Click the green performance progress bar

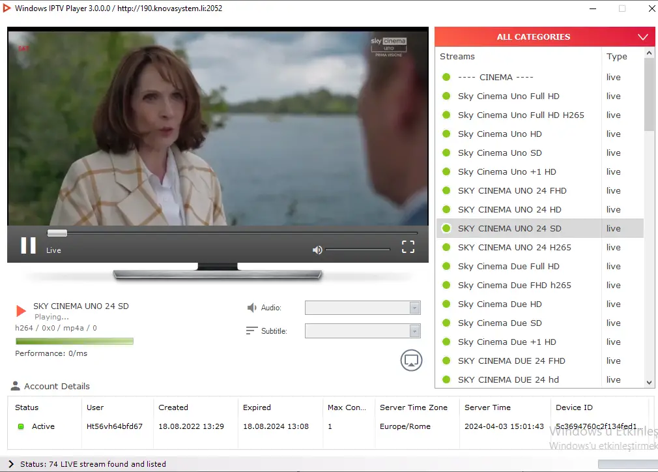point(74,342)
